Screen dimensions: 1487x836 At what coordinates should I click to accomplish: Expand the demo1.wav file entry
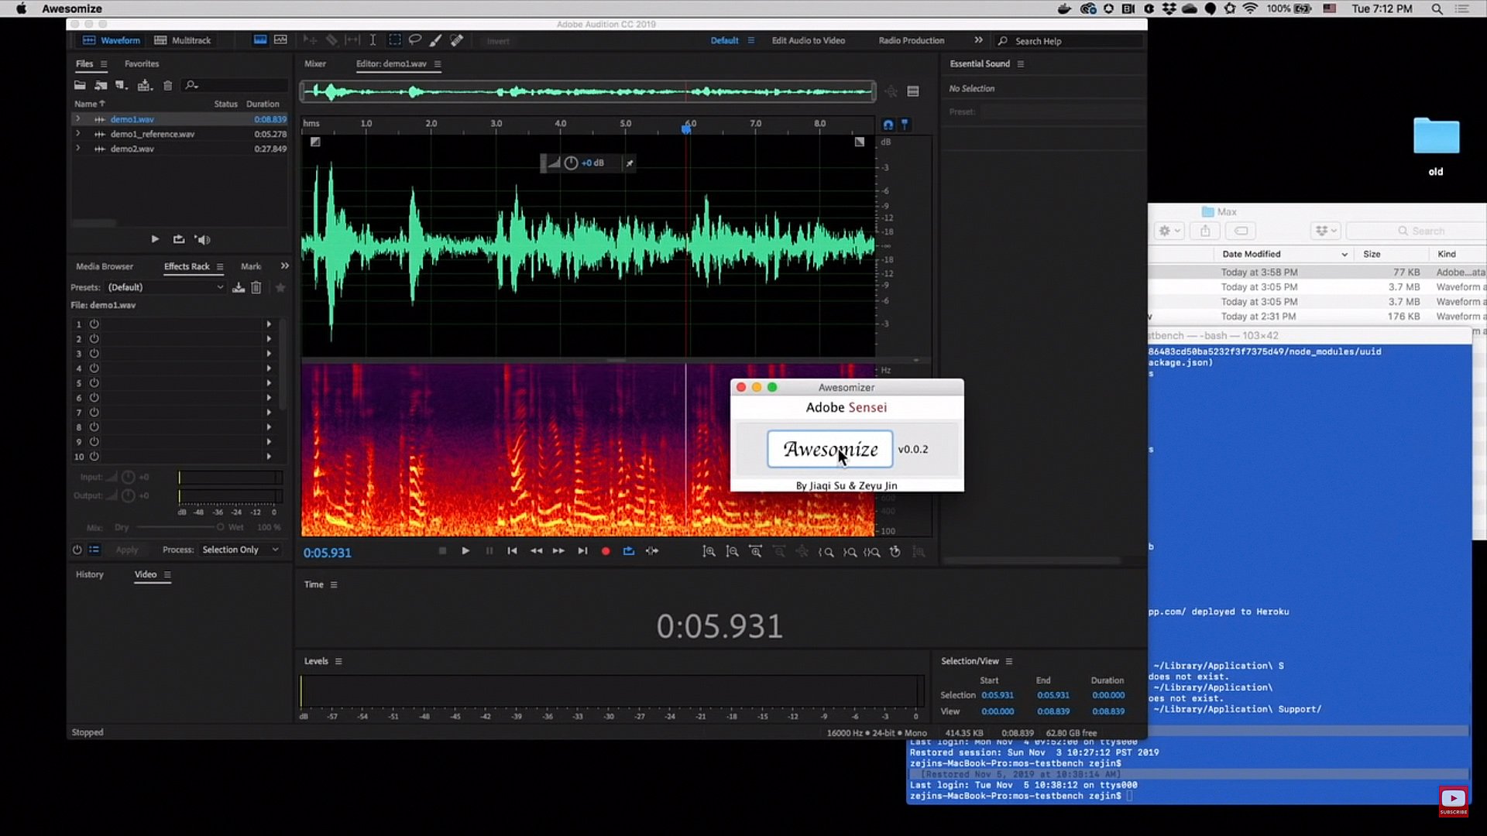pos(77,119)
